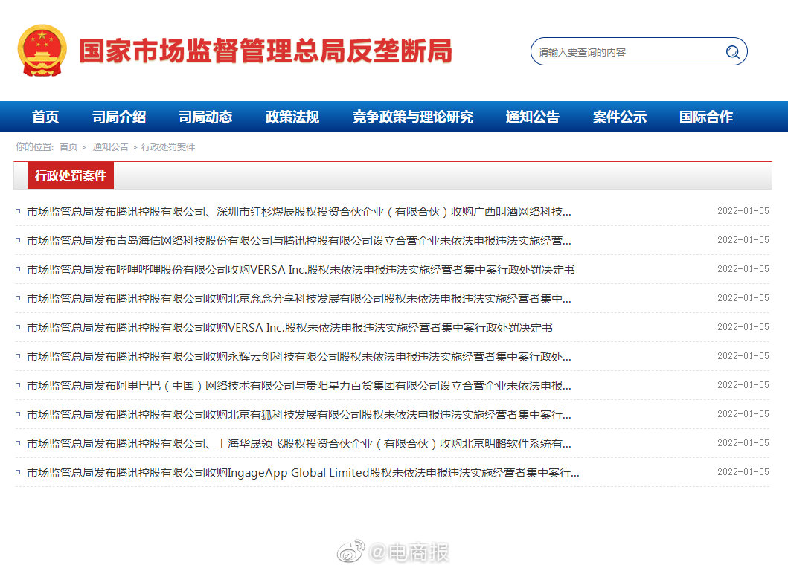Click the 行政处罚案件 red section header

tap(71, 175)
